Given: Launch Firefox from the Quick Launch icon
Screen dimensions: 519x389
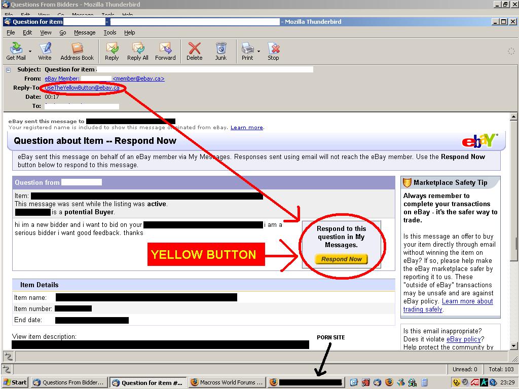Looking at the screenshot, I should [389, 382].
